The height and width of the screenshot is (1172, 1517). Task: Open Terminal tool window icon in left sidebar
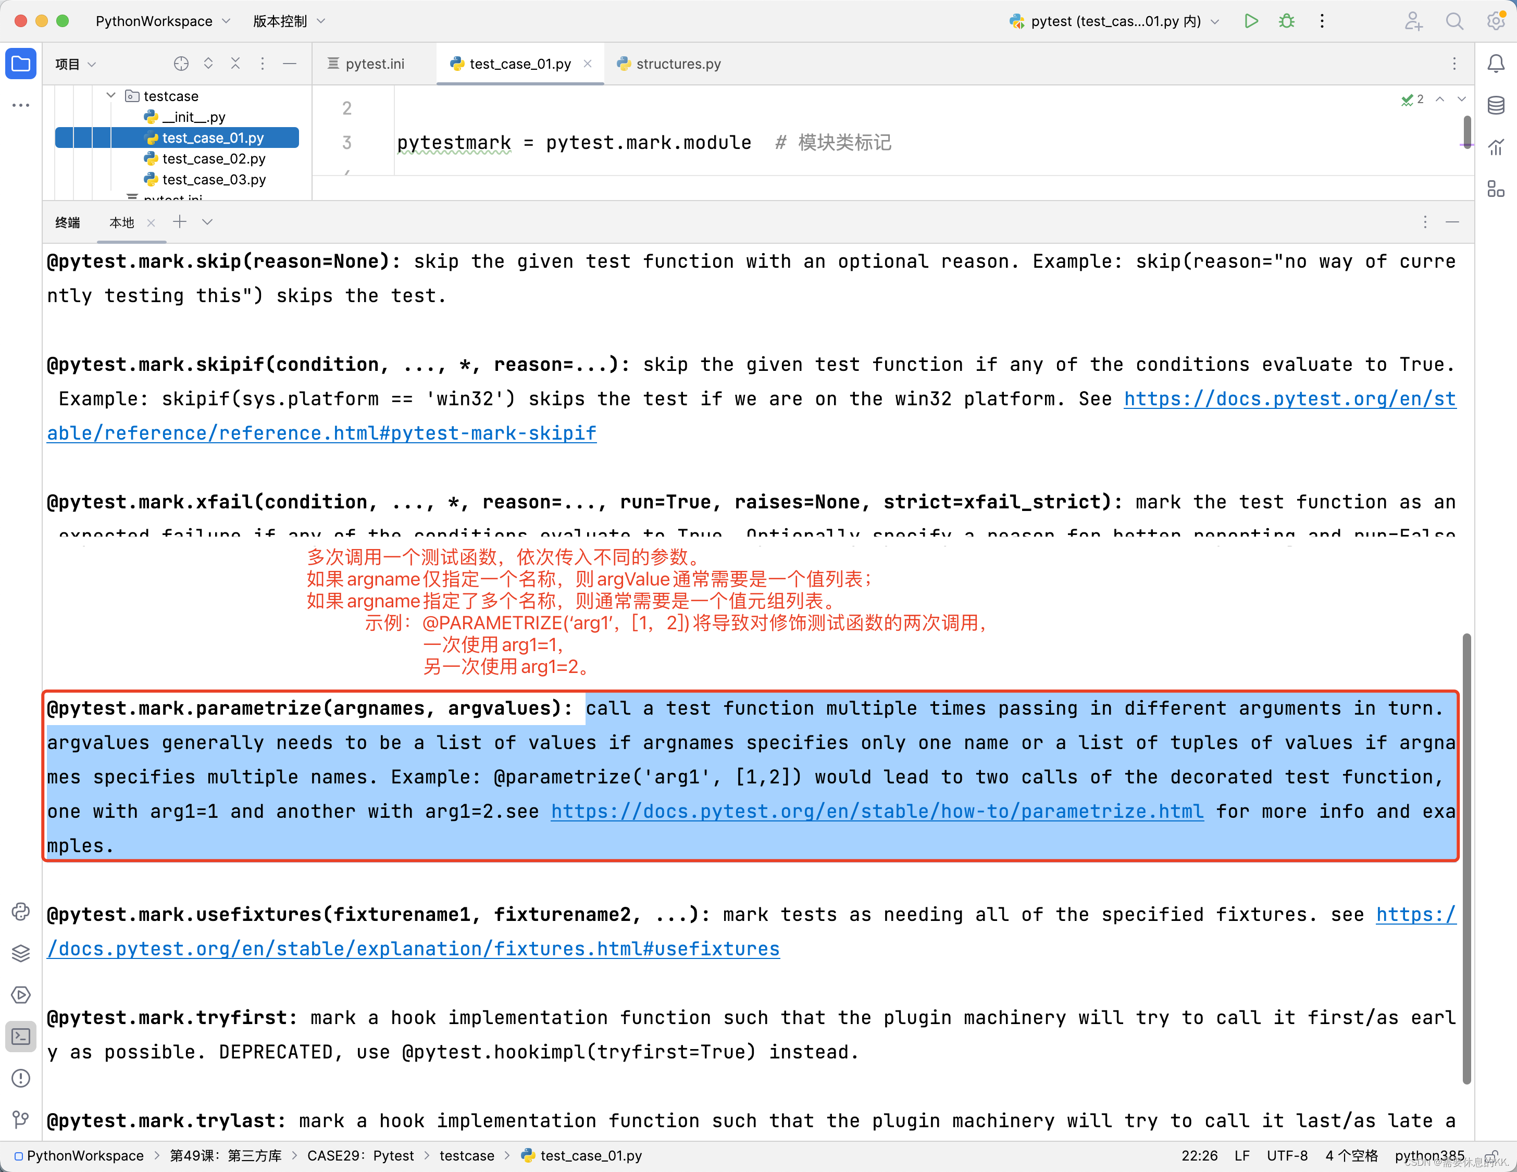tap(21, 1037)
